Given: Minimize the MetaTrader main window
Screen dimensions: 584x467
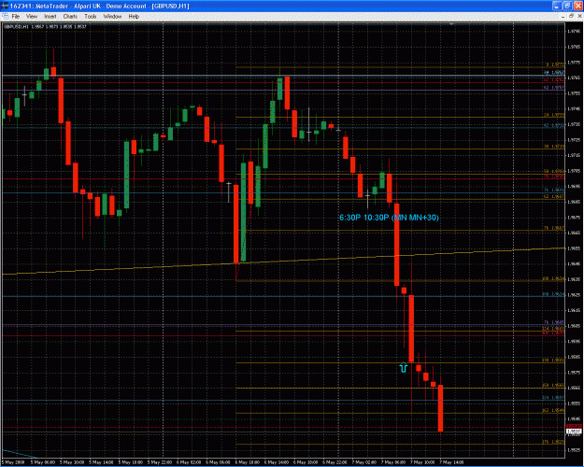Looking at the screenshot, I should [557, 6].
